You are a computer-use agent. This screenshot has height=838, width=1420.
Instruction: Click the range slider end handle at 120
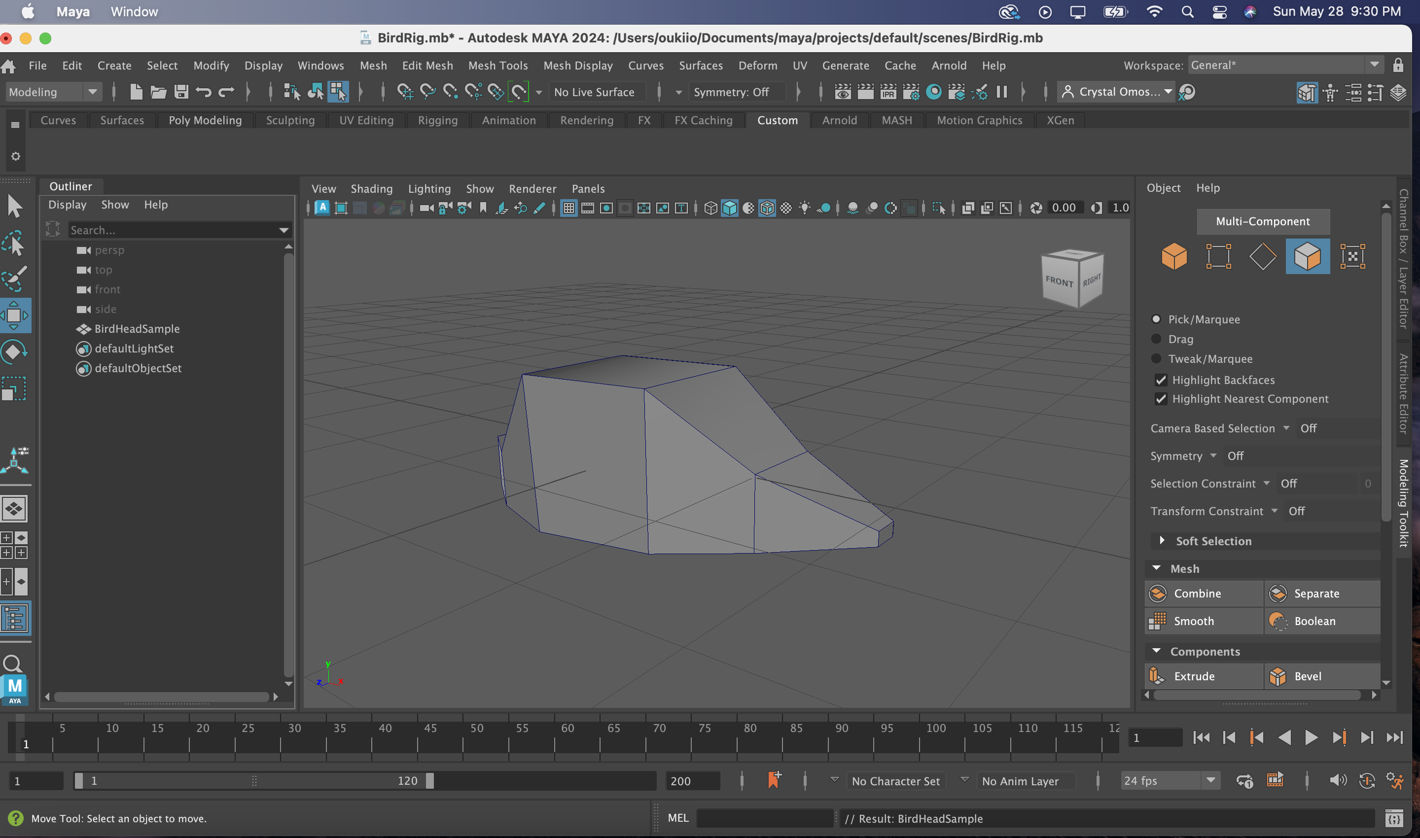point(430,780)
